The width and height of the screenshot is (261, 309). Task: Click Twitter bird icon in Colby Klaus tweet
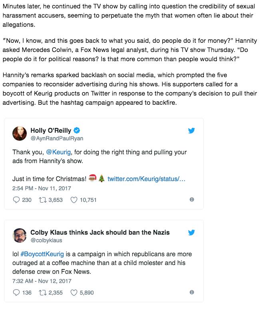(x=191, y=233)
